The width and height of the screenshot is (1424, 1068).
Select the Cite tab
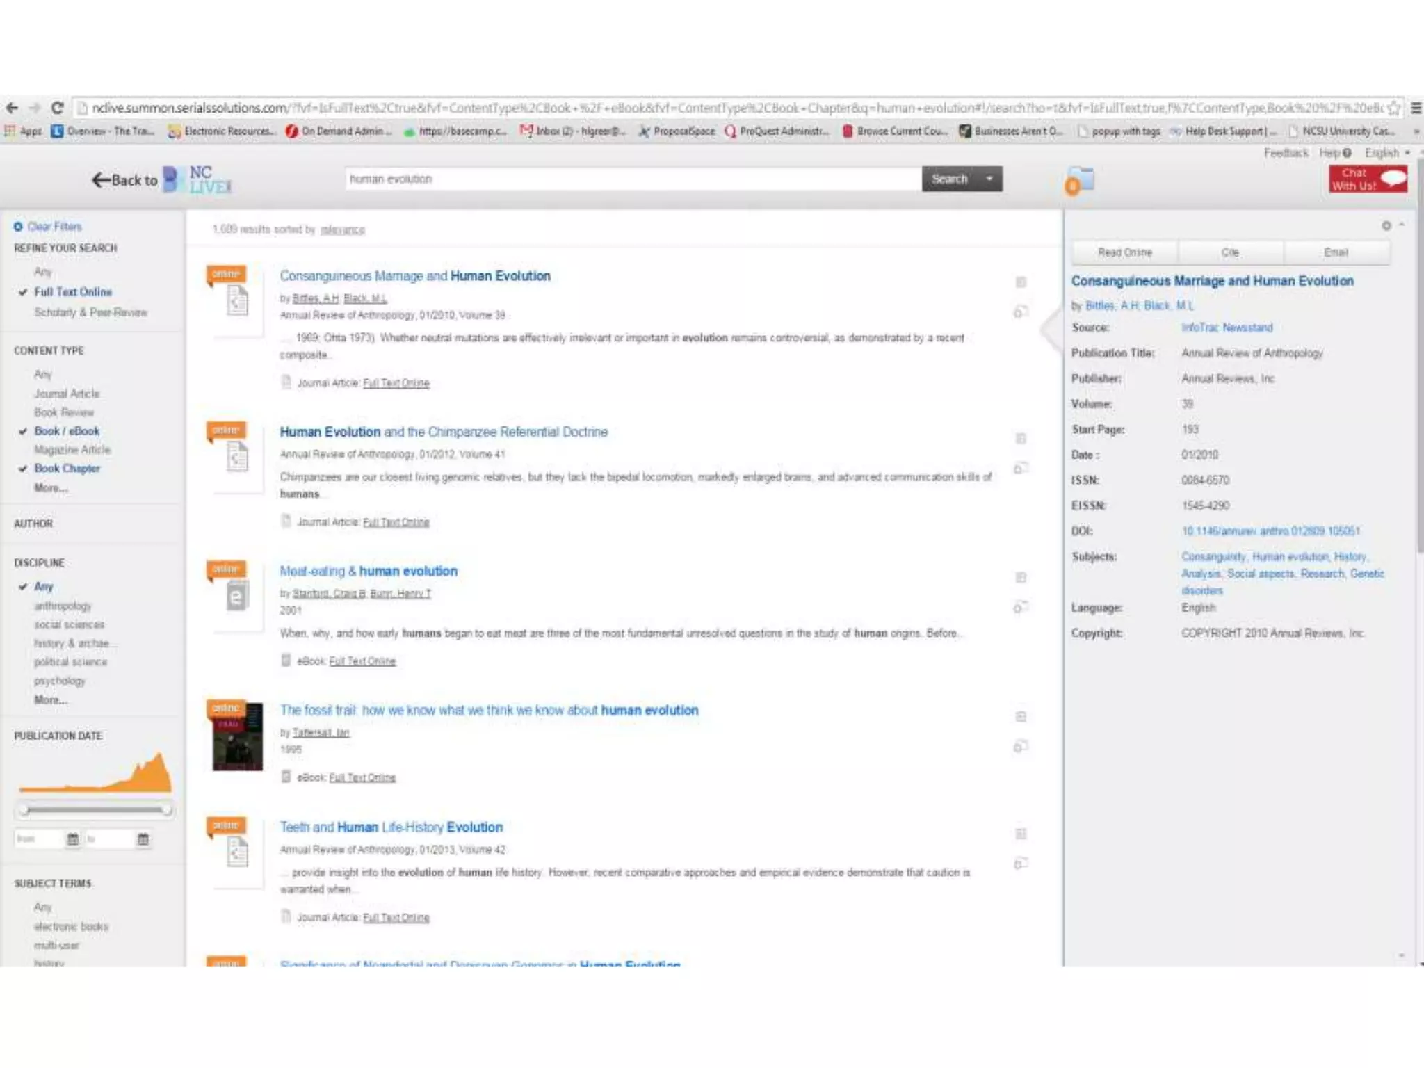[x=1229, y=252]
